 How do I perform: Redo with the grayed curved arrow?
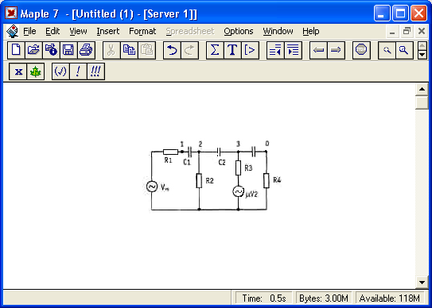tap(190, 50)
